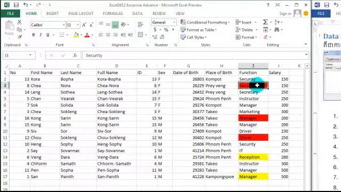The image size is (341, 192).
Task: Expand the Format as Table menu
Action: [x=199, y=30]
